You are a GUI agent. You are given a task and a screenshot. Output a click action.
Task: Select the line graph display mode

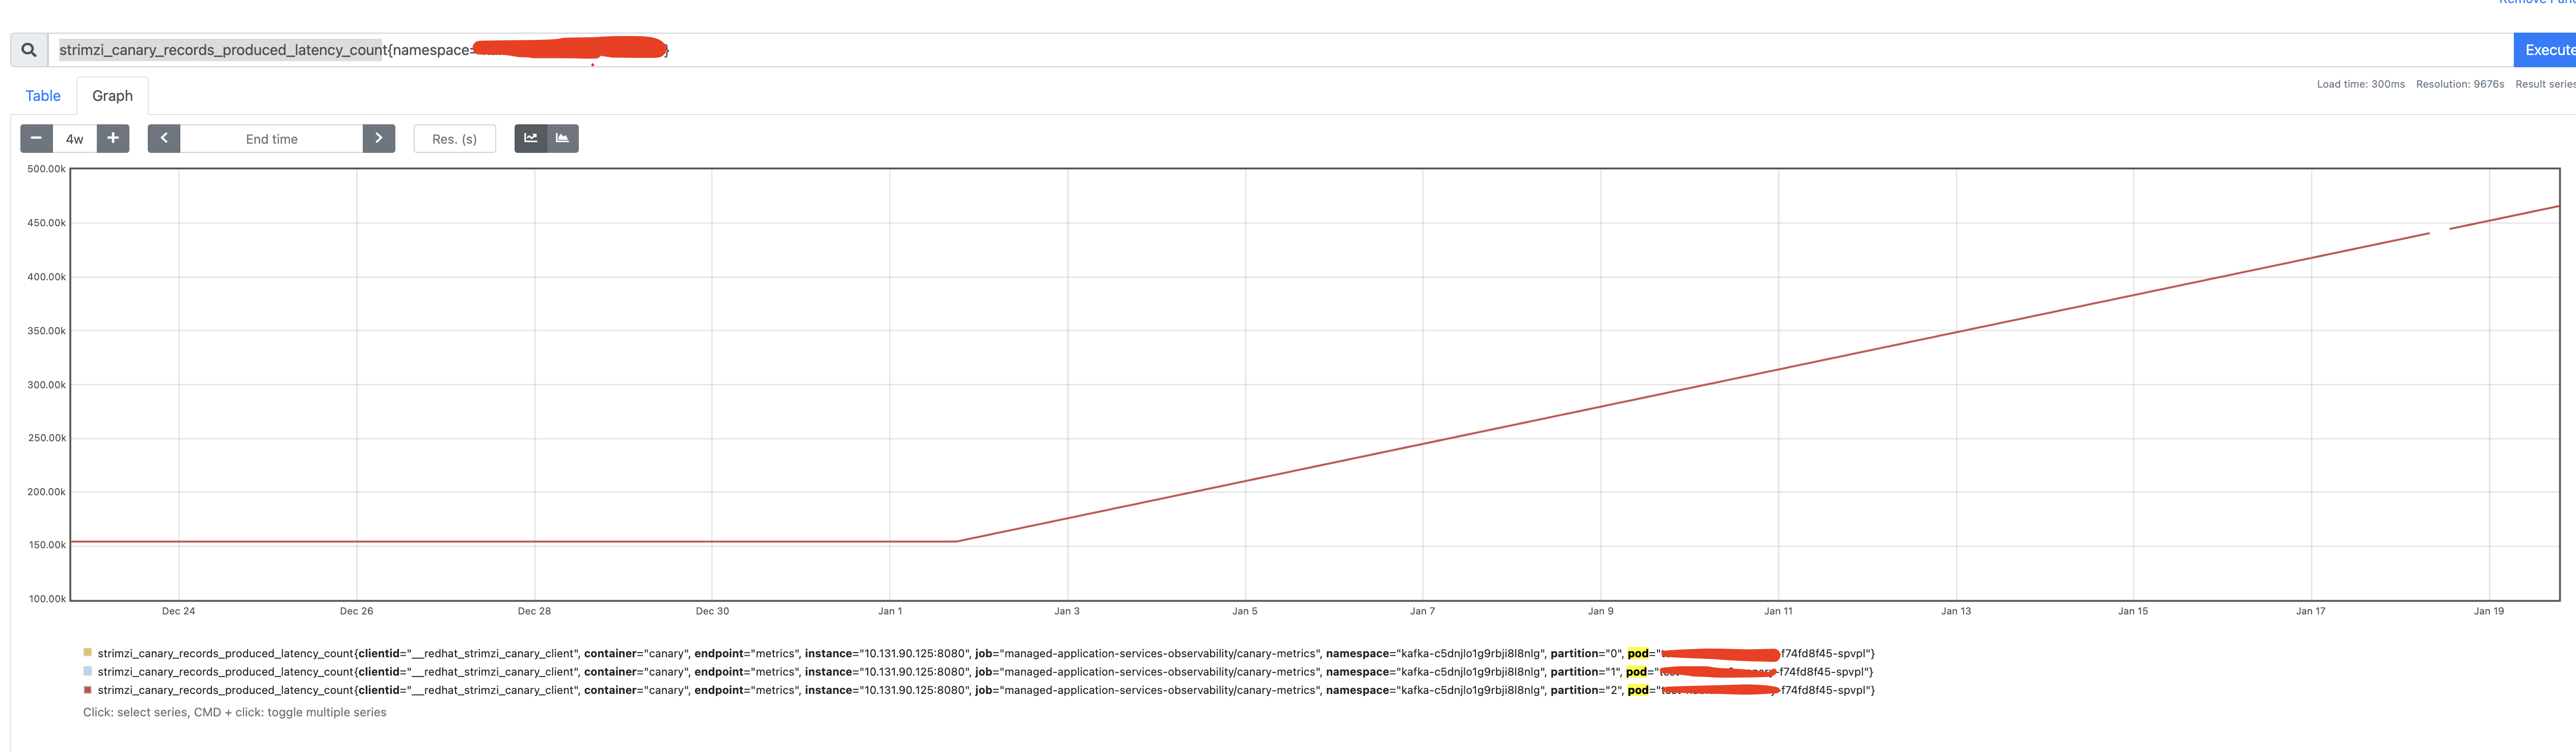pyautogui.click(x=530, y=138)
